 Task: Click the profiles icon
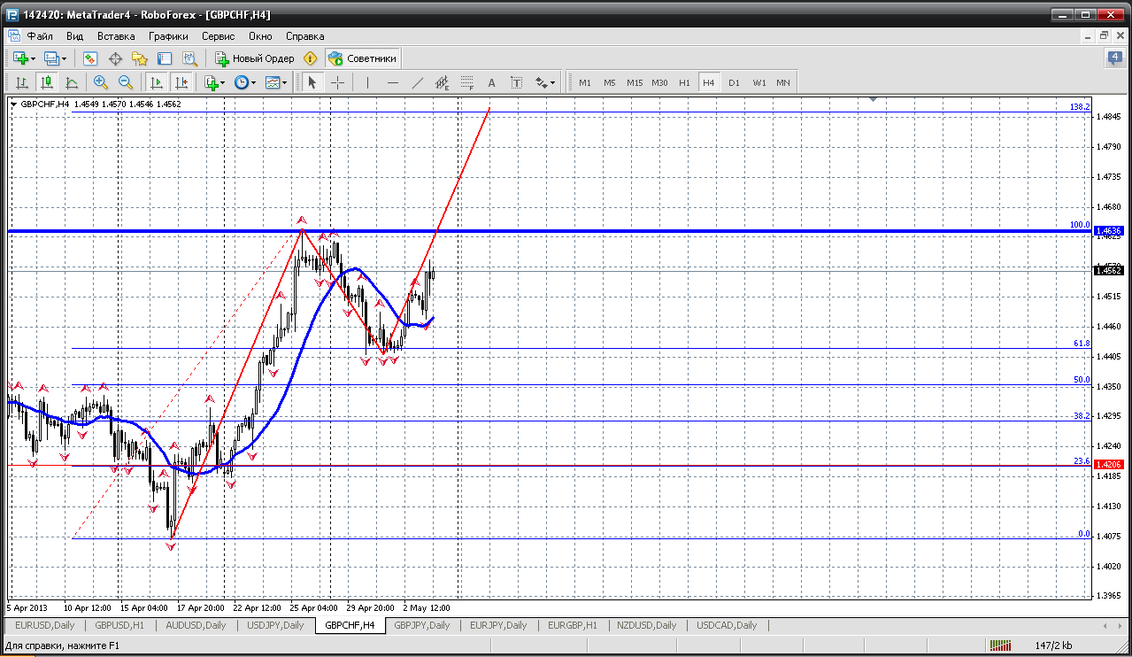coord(51,58)
